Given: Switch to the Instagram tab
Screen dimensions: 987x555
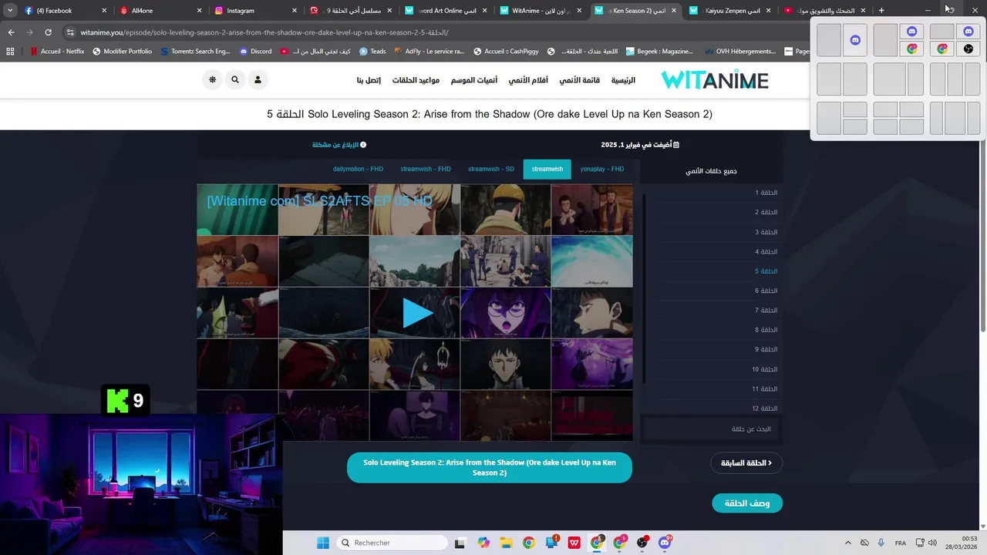Looking at the screenshot, I should click(256, 11).
